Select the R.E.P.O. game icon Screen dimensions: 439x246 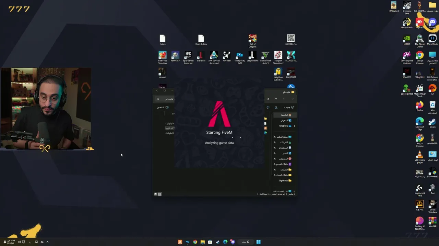tap(420, 206)
